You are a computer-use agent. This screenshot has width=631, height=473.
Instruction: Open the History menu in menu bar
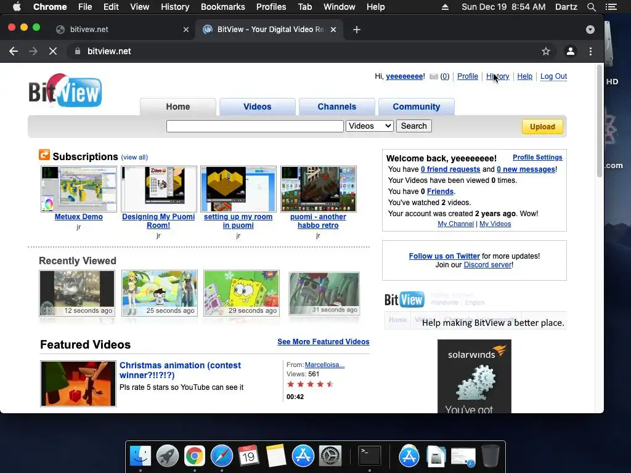pyautogui.click(x=175, y=7)
